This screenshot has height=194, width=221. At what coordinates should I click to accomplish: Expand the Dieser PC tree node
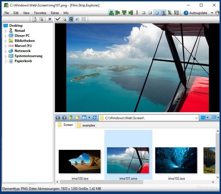click(5, 36)
